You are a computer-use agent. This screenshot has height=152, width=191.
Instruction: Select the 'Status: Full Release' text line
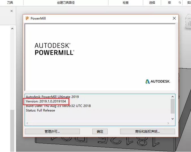click(40, 110)
